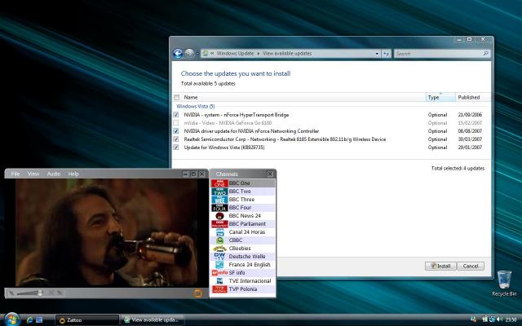This screenshot has width=522, height=326.
Task: Click the volume icon in system tray
Action: pyautogui.click(x=498, y=319)
